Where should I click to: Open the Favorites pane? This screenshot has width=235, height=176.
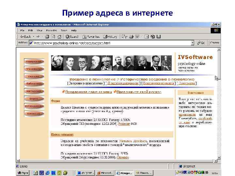(91, 37)
